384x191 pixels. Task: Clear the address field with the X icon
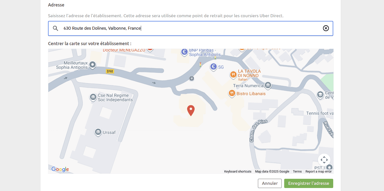[x=326, y=28]
